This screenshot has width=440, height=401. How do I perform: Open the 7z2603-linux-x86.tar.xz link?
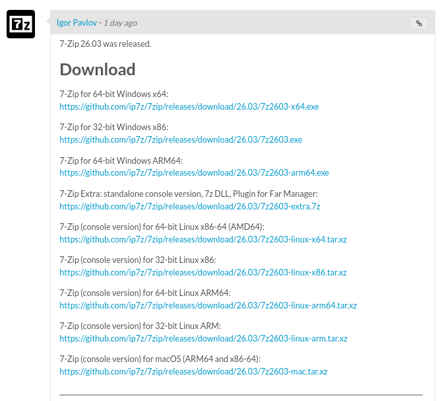203,273
